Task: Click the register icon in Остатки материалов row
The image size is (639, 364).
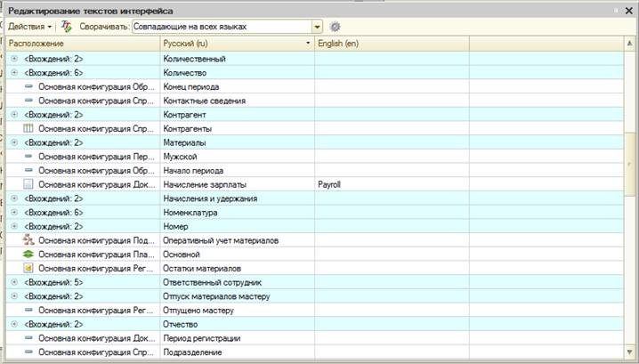Action: [x=28, y=268]
